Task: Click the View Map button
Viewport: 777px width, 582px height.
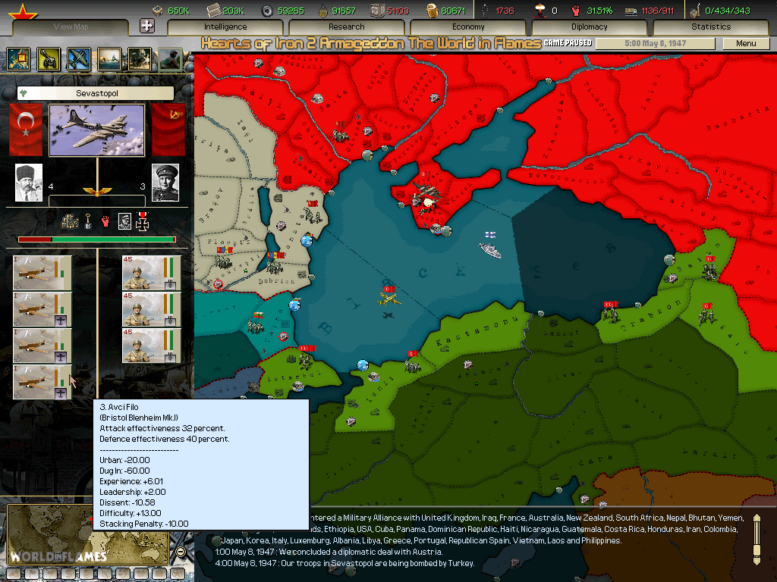Action: pyautogui.click(x=73, y=27)
